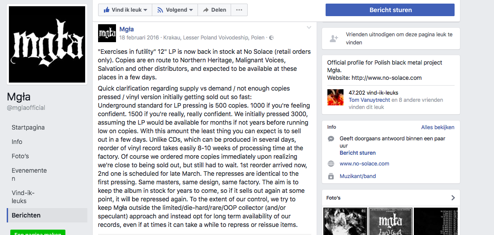Image resolution: width=494 pixels, height=235 pixels.
Task: Open Evenementen in the sidebar menu
Action: pos(29,174)
